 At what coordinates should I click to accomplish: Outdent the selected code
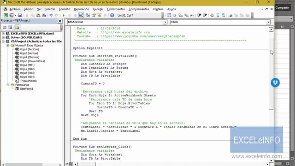205,15
